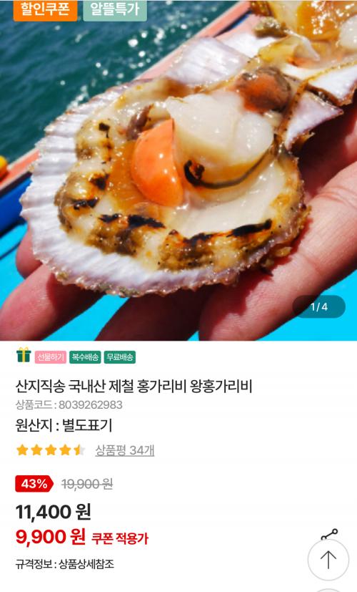
Task: Tap the 원산지 : 별도표기 text
Action: 64,425
